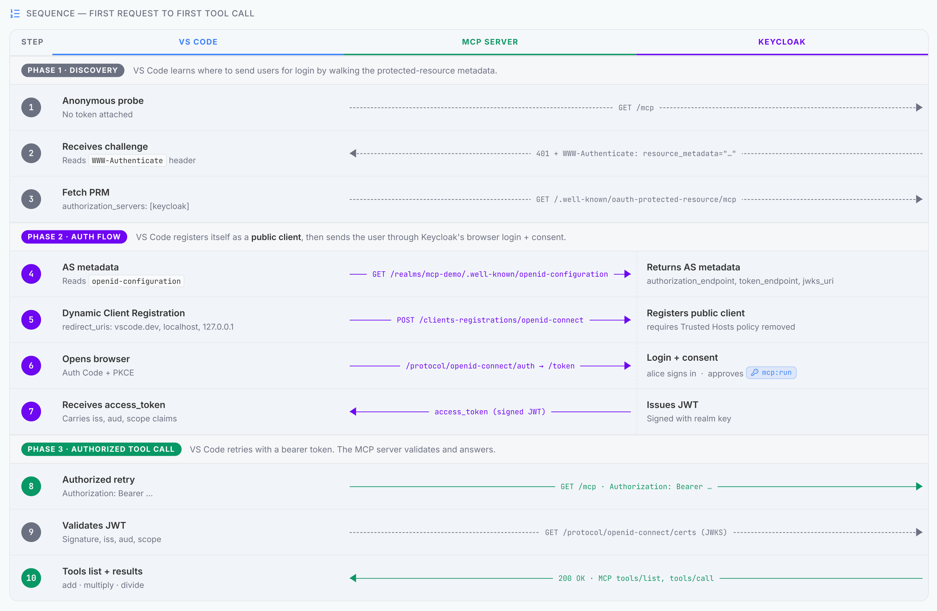The height and width of the screenshot is (611, 937).
Task: Click the PHASE 2 · AUTH FLOW badge
Action: (74, 236)
